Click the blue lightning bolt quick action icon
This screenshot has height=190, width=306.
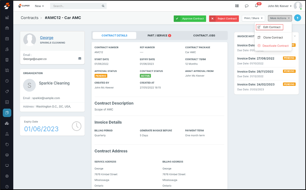(x=297, y=18)
